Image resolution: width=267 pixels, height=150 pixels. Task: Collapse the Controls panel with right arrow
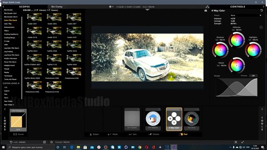pos(264,7)
